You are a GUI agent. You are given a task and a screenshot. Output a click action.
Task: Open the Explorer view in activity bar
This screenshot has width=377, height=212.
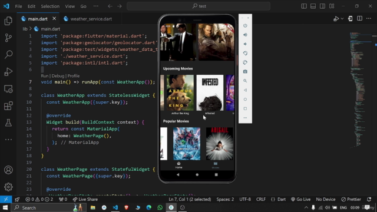click(8, 21)
